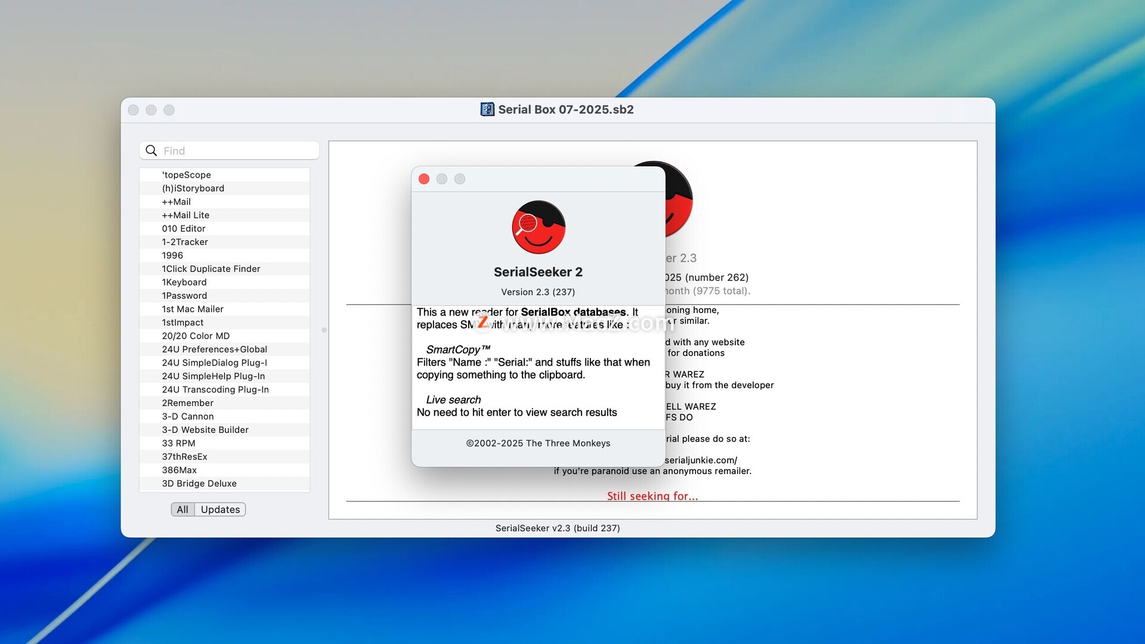The width and height of the screenshot is (1145, 644).
Task: Select 3D Bridge Deluxe entry
Action: 224,484
